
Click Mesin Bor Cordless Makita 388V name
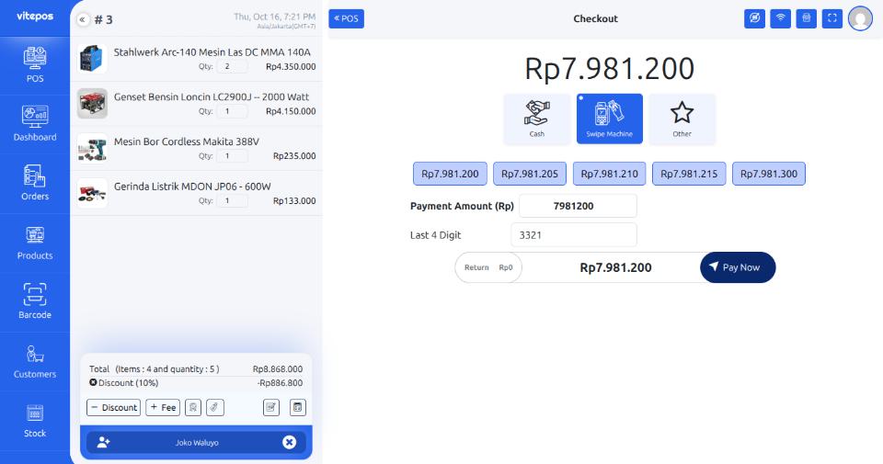click(187, 141)
